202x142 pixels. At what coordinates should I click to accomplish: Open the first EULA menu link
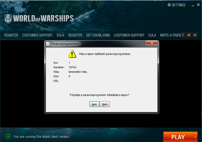[61, 35]
